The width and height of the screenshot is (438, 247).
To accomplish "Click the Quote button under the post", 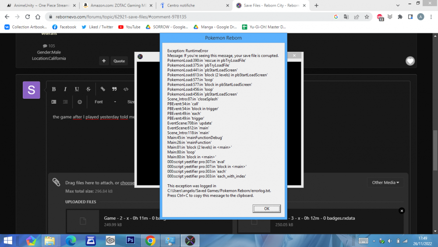I will click(x=119, y=61).
